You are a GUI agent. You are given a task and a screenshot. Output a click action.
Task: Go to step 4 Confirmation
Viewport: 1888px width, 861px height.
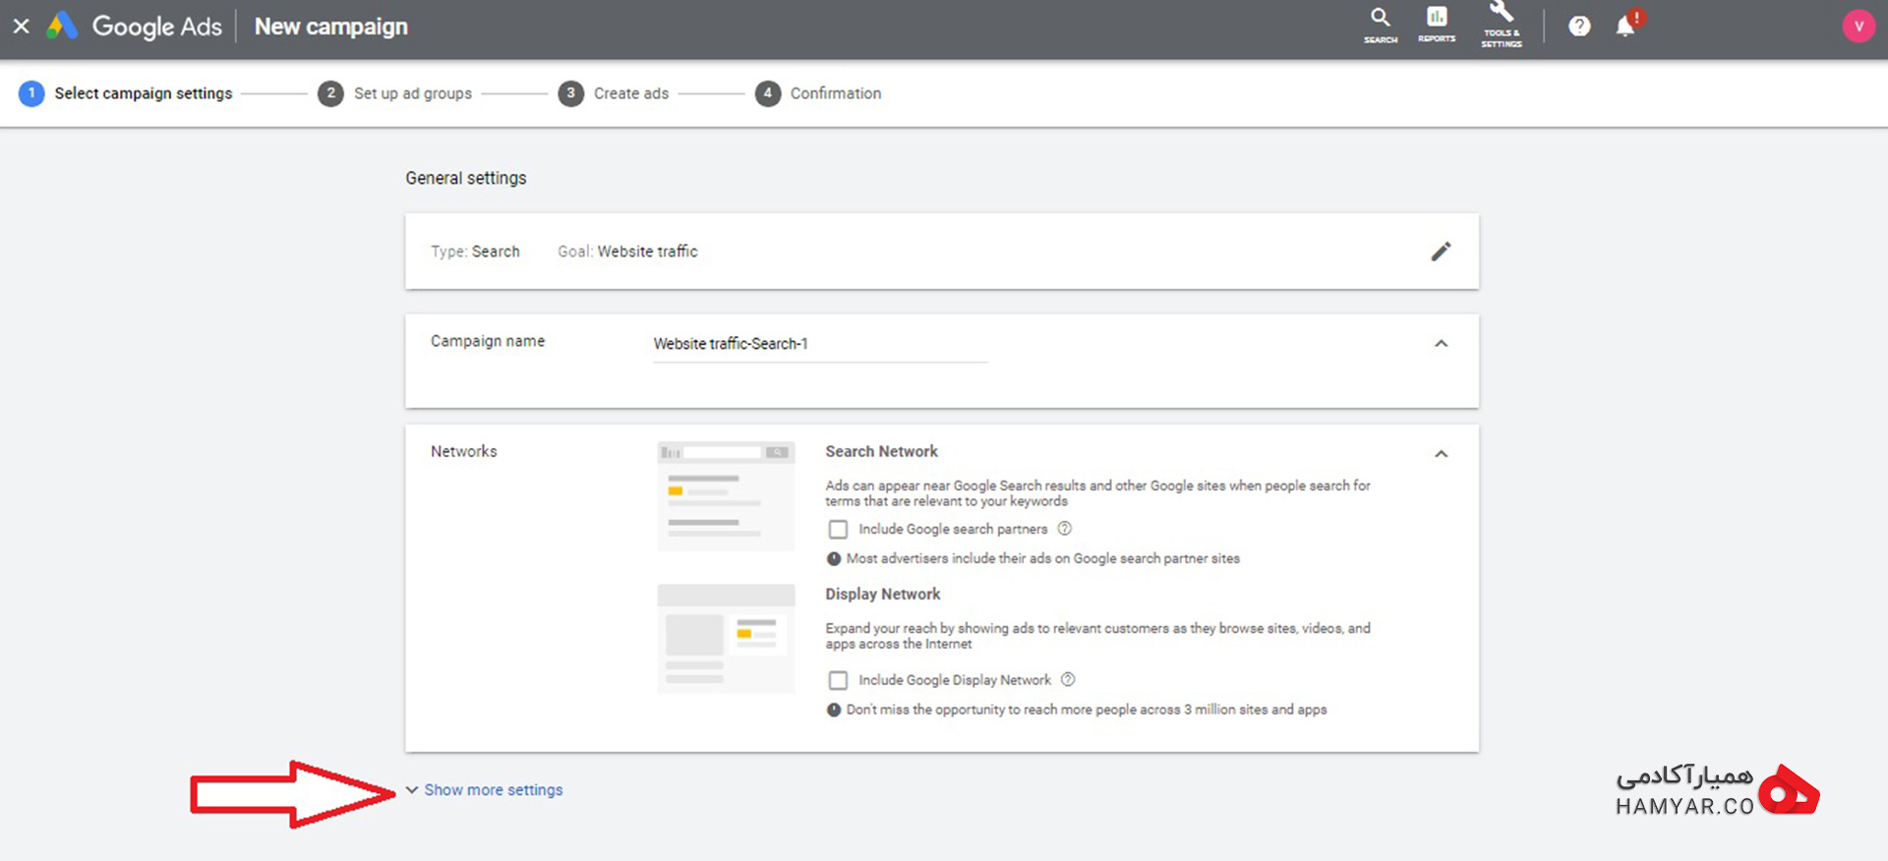(818, 93)
